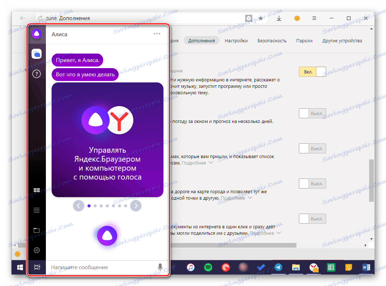Click the Protect shield icon in address bar
The width and height of the screenshot is (386, 286).
click(249, 18)
